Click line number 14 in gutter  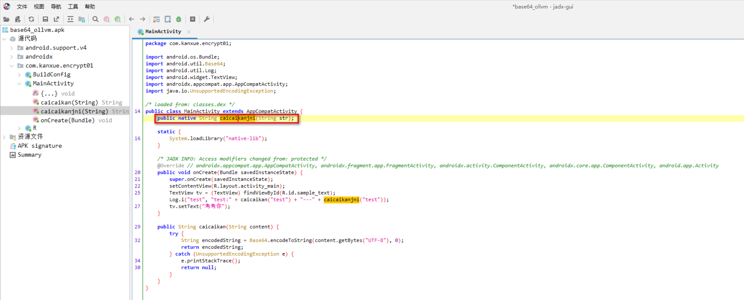click(137, 111)
